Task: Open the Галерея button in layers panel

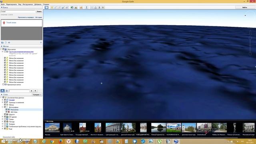Action: coord(37,94)
